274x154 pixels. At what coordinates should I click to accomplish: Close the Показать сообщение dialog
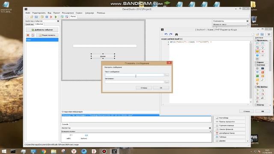[169, 63]
